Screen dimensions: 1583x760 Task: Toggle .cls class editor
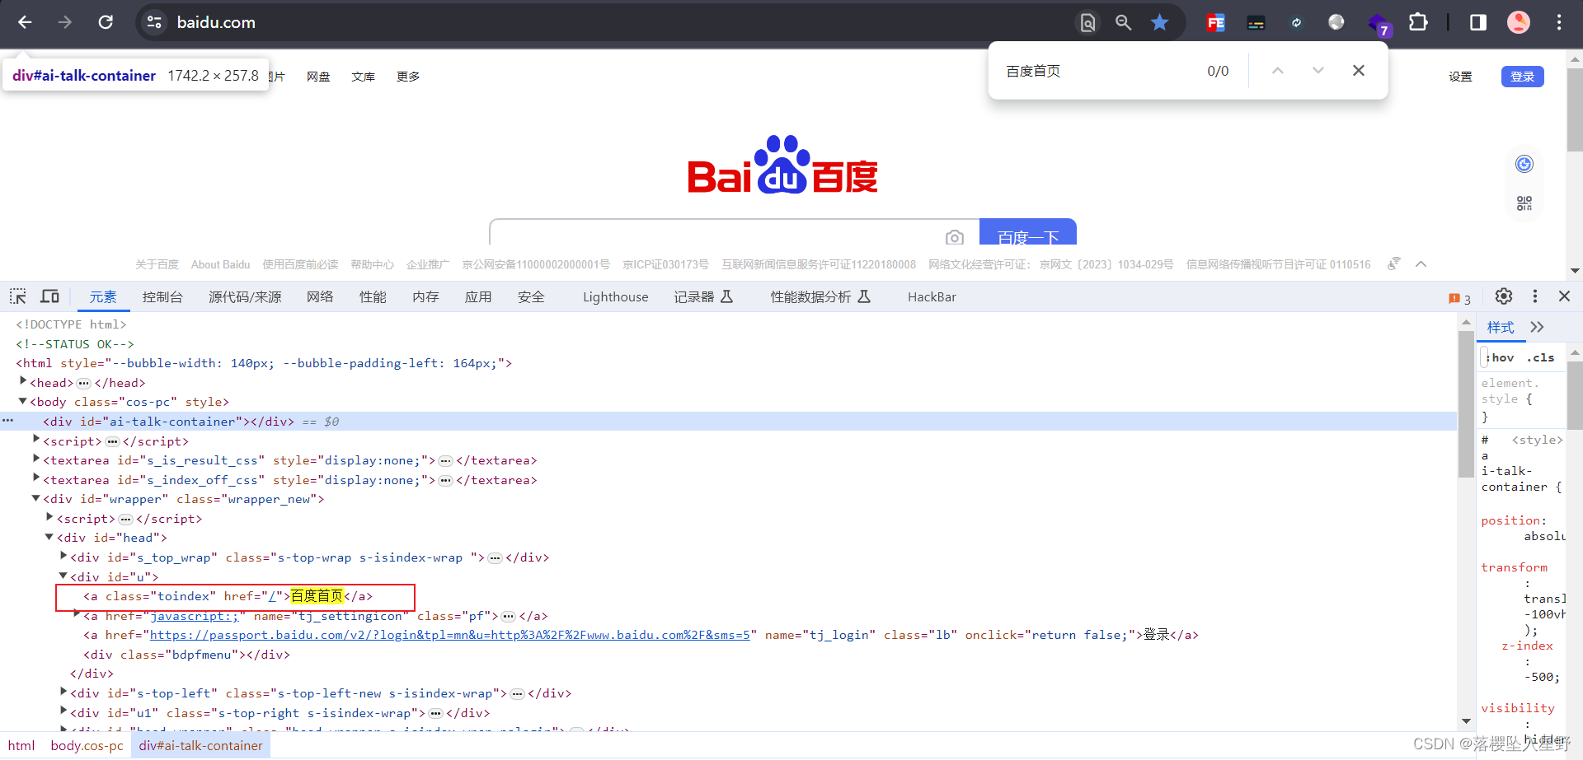pos(1540,357)
